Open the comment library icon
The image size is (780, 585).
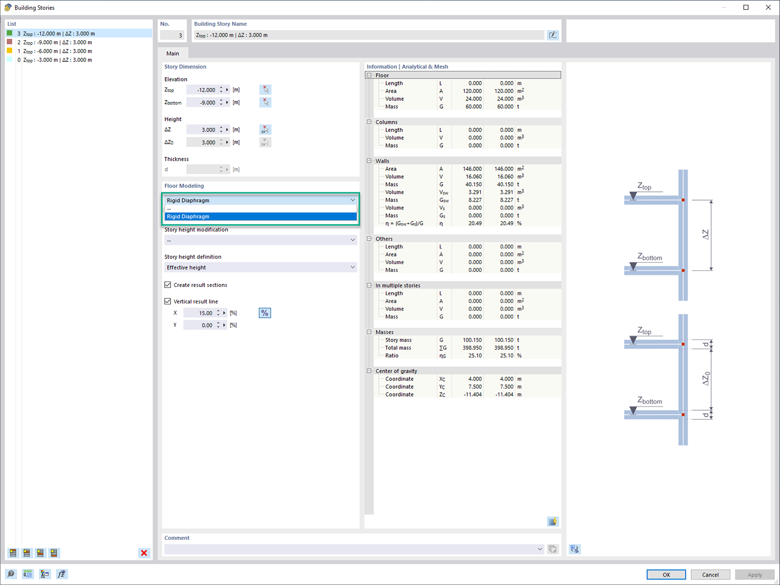552,549
